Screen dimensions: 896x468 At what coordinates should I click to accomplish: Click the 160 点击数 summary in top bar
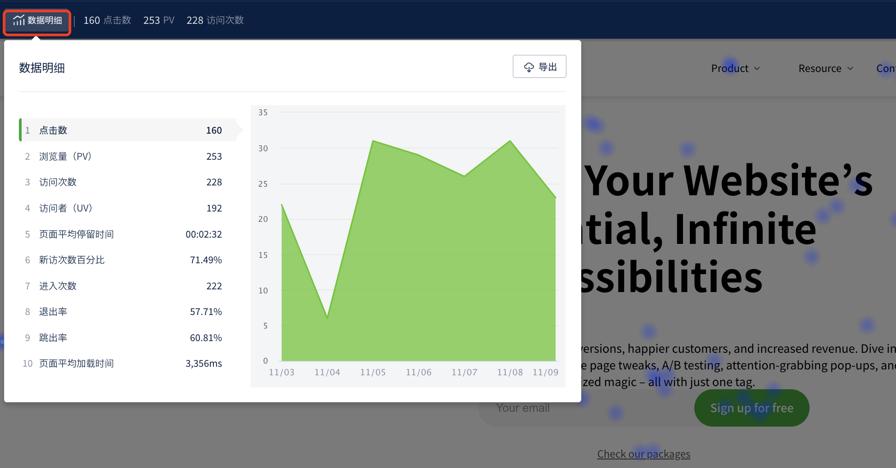point(107,20)
